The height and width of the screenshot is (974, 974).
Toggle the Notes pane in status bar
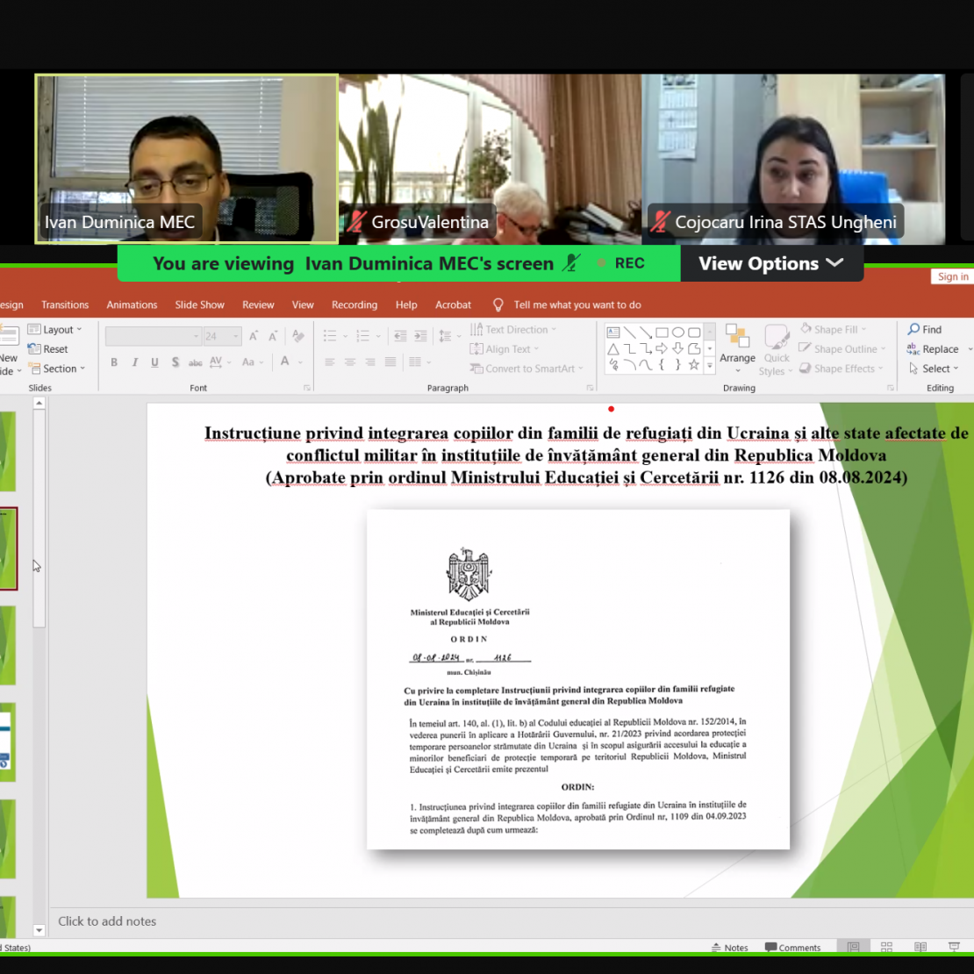click(729, 948)
